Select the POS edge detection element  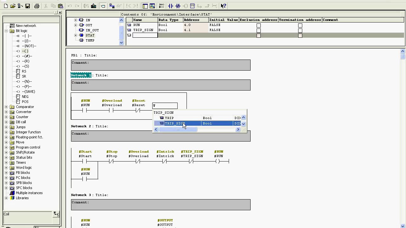[25, 102]
